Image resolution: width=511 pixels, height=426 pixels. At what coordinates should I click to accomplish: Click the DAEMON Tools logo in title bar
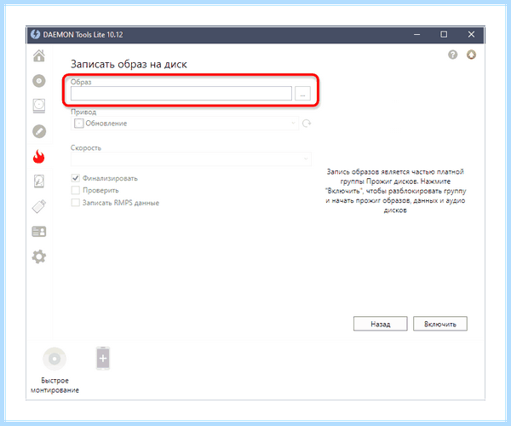pos(35,35)
